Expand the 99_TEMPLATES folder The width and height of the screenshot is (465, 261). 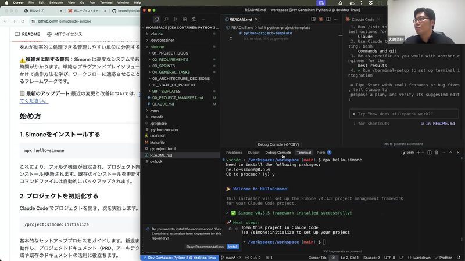[181, 92]
